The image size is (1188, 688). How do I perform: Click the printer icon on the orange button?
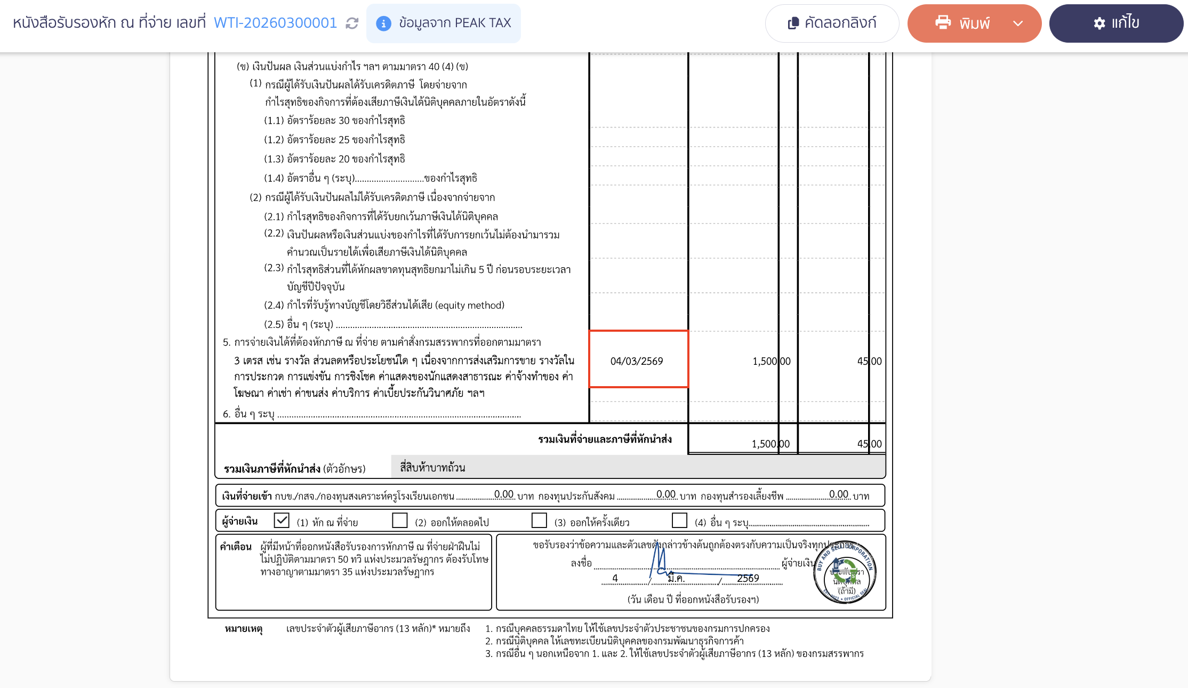pyautogui.click(x=943, y=23)
